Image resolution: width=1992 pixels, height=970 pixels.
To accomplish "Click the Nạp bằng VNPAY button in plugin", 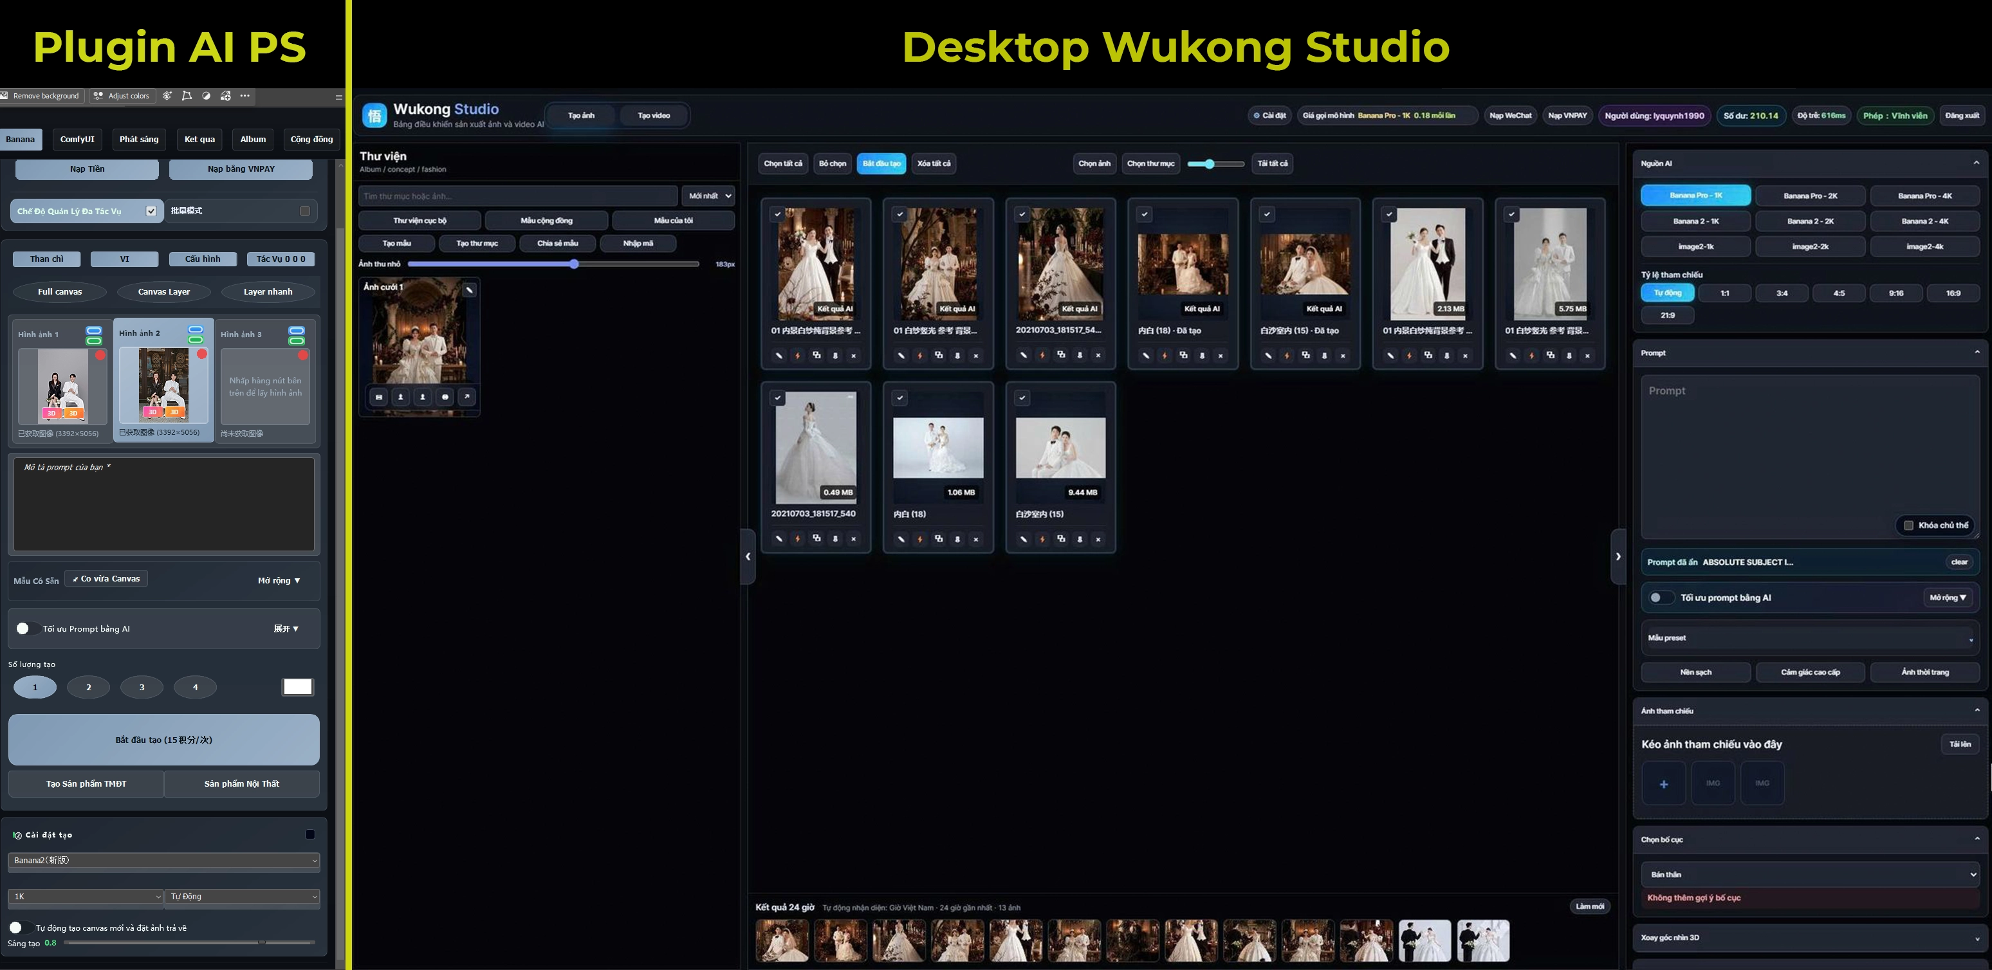I will pos(241,169).
